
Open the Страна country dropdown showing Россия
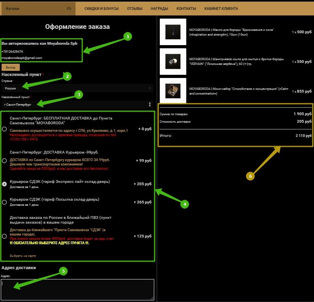click(77, 88)
